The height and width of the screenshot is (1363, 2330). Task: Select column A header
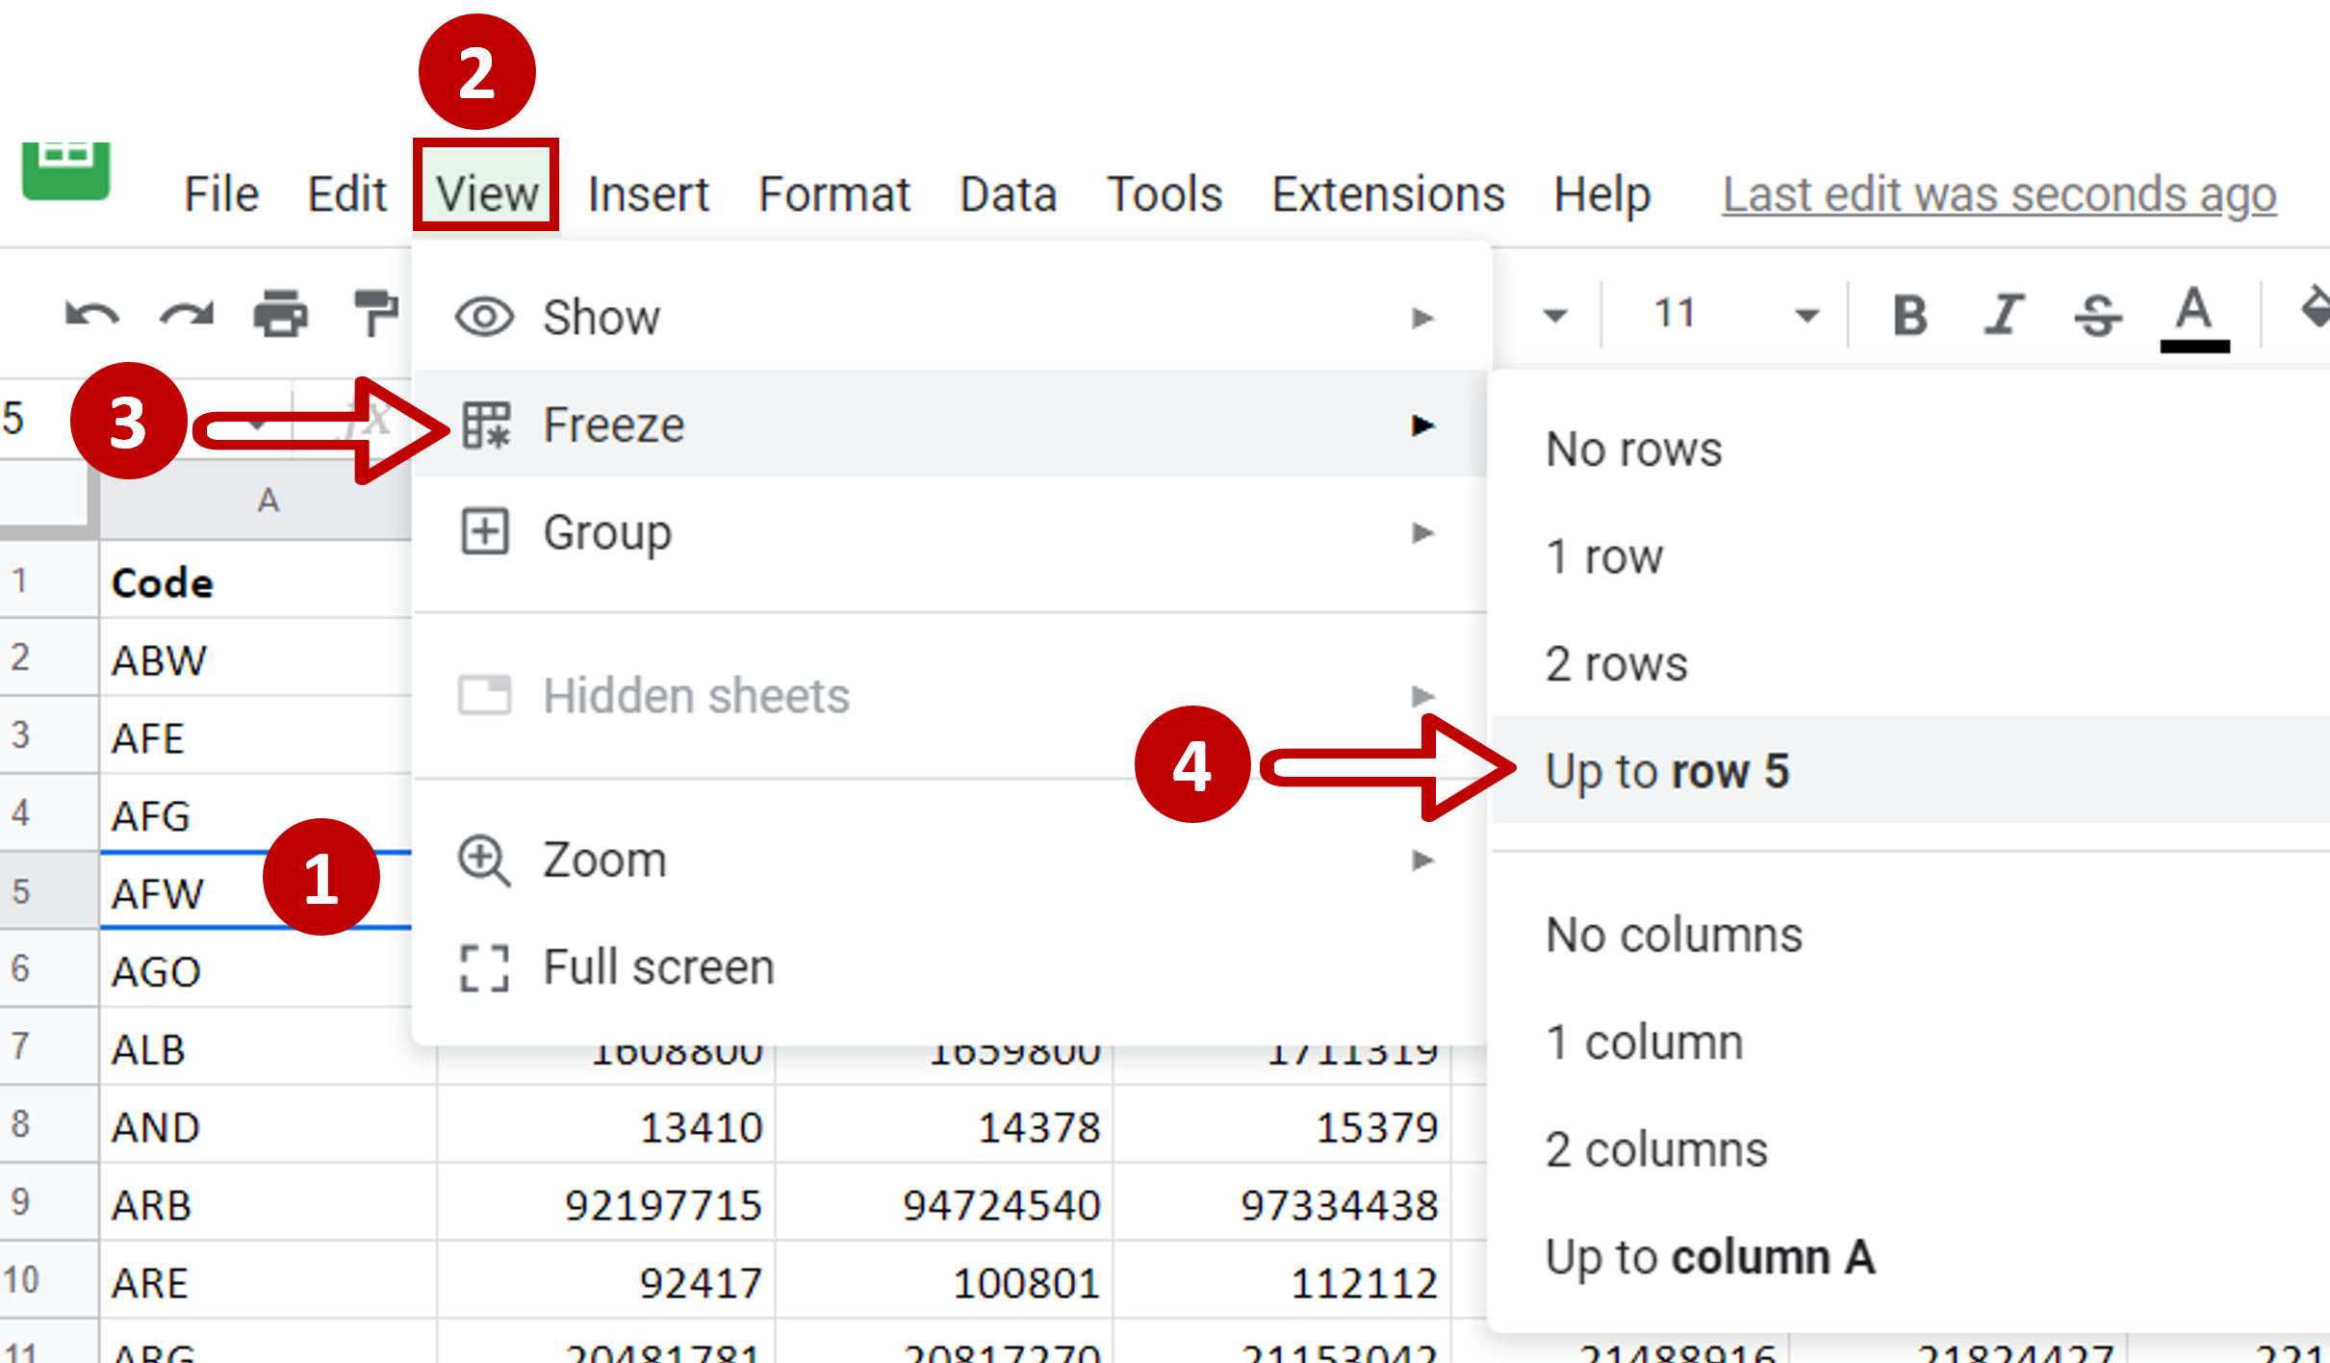coord(256,501)
